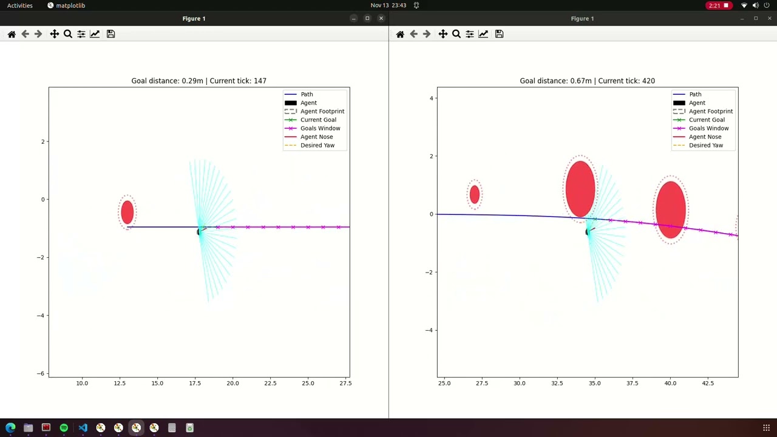Open Edit axis parameters in left figure
This screenshot has width=777, height=437.
[95, 34]
